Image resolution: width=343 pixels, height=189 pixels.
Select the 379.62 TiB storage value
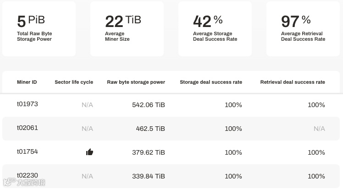[148, 152]
